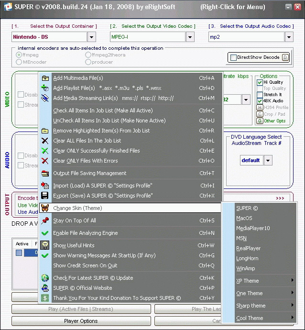The image size is (305, 330).
Task: Enable the Stretch It checkbox
Action: point(260,95)
